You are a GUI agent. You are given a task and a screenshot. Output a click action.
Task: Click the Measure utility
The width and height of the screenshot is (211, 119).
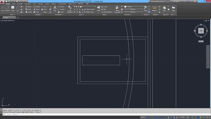tap(155, 9)
